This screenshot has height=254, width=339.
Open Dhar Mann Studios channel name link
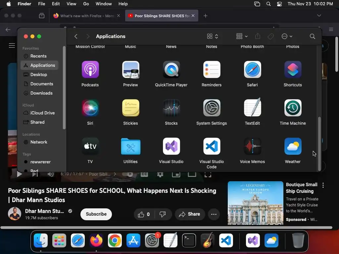[45, 211]
